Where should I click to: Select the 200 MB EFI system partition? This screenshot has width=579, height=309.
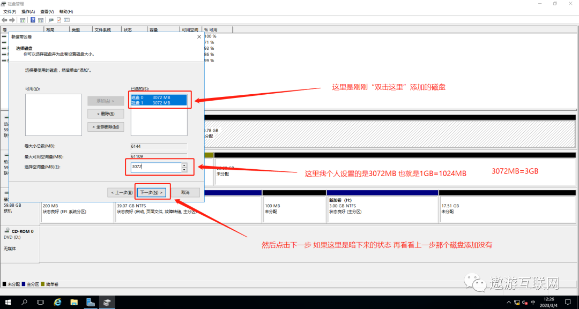(77, 209)
